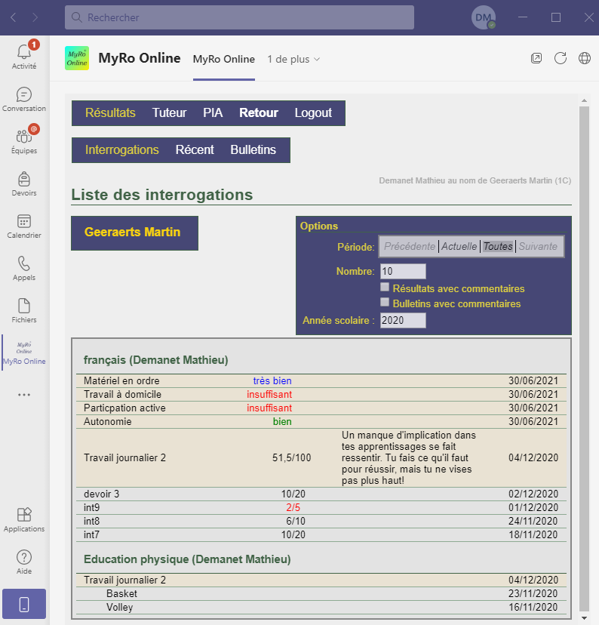Select MyRo Online in the sidebar

(x=24, y=353)
